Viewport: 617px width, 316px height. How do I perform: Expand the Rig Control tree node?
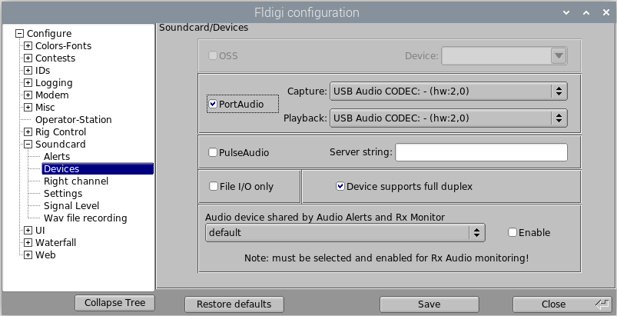(28, 132)
